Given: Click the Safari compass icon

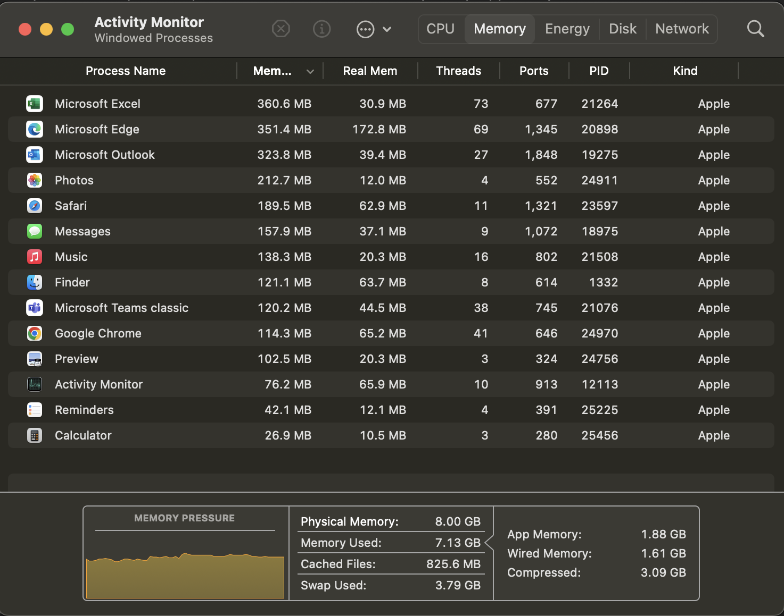Looking at the screenshot, I should tap(35, 206).
